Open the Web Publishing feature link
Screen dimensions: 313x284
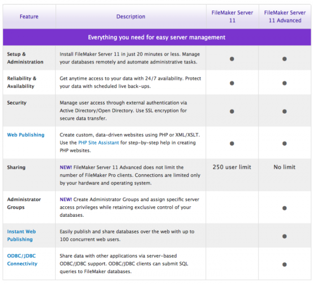tap(26, 135)
